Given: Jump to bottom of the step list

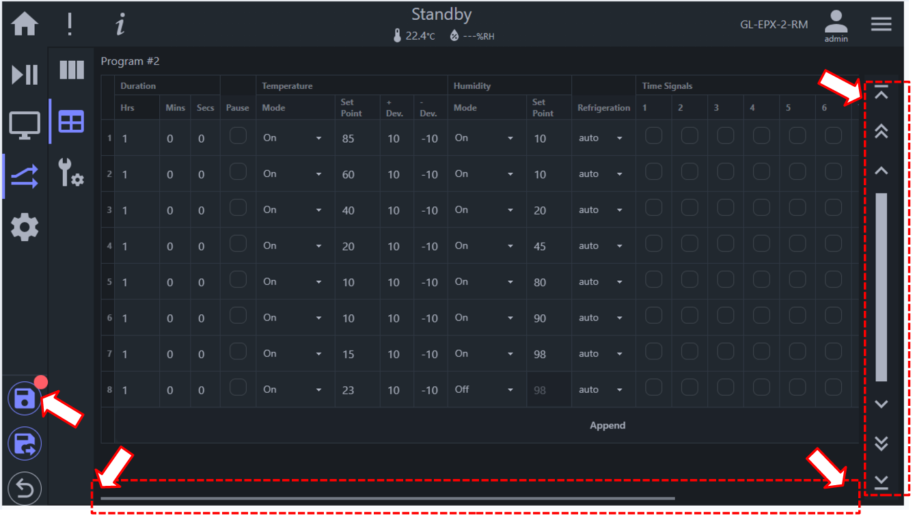Looking at the screenshot, I should 882,482.
